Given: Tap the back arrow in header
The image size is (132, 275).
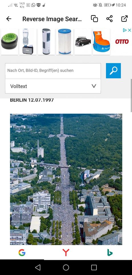Looking at the screenshot, I should pos(9,19).
